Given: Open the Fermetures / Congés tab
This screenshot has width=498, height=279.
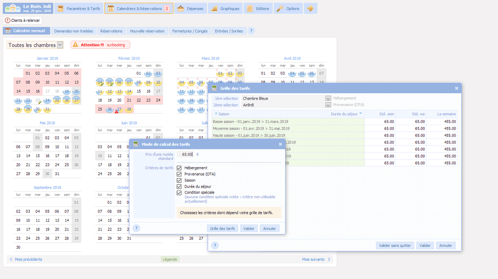Looking at the screenshot, I should click(x=189, y=31).
